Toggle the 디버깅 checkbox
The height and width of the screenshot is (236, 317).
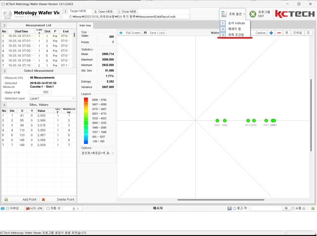pos(7,208)
